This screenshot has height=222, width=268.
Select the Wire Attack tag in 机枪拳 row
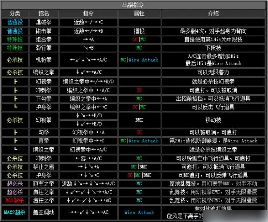143,60
